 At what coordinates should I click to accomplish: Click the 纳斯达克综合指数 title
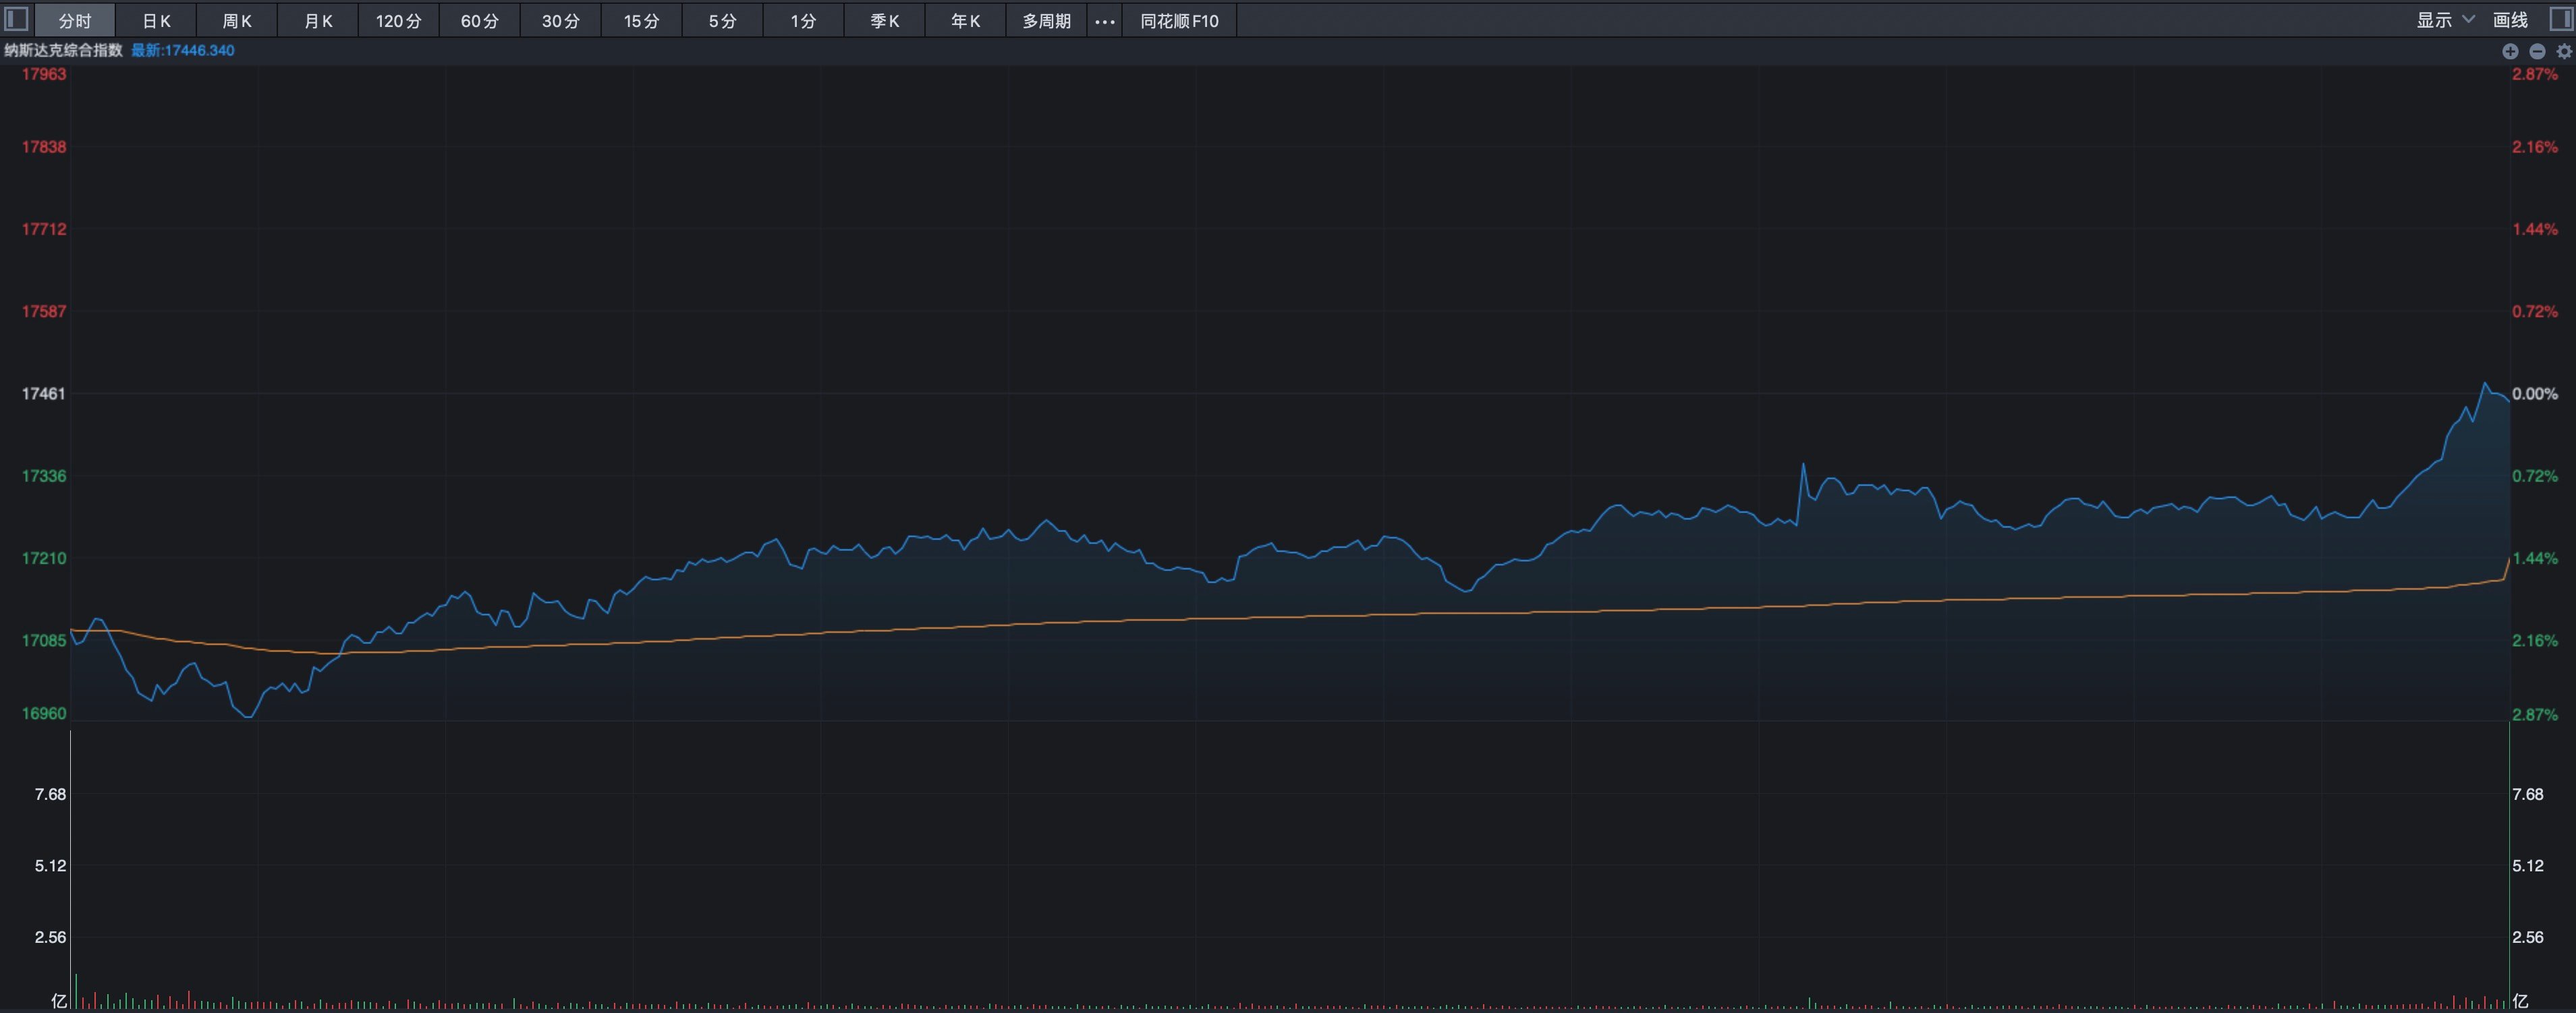[x=63, y=50]
